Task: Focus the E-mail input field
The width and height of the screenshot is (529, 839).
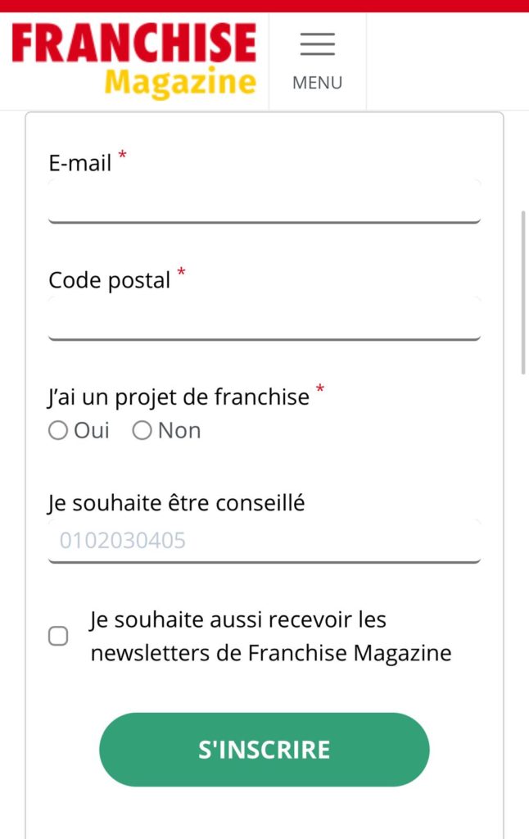Action: [264, 202]
